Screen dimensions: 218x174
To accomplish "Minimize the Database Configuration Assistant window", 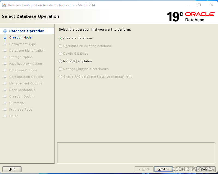I will 187,5.
